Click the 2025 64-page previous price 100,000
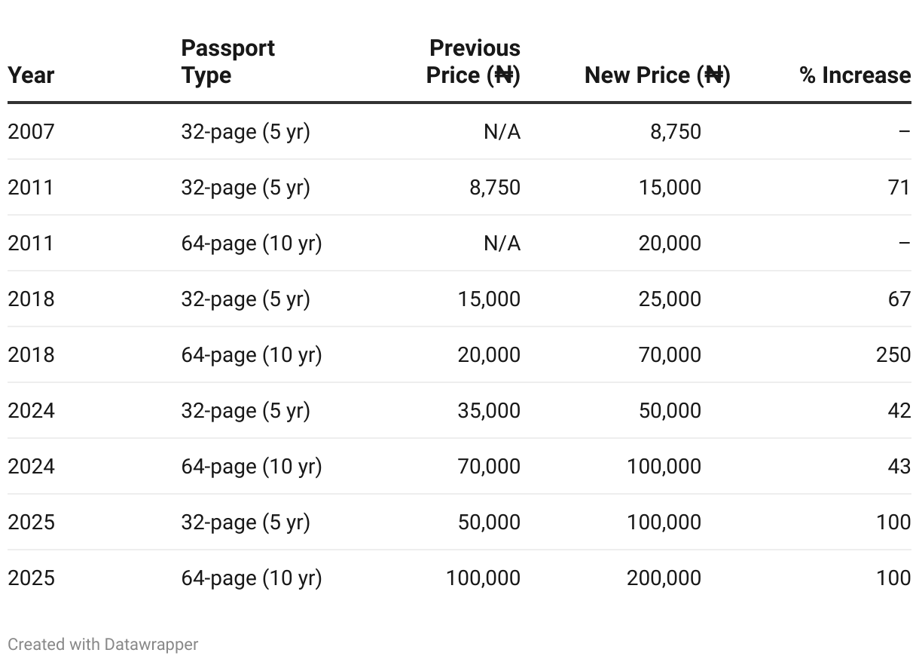Image resolution: width=919 pixels, height=662 pixels. pyautogui.click(x=483, y=578)
